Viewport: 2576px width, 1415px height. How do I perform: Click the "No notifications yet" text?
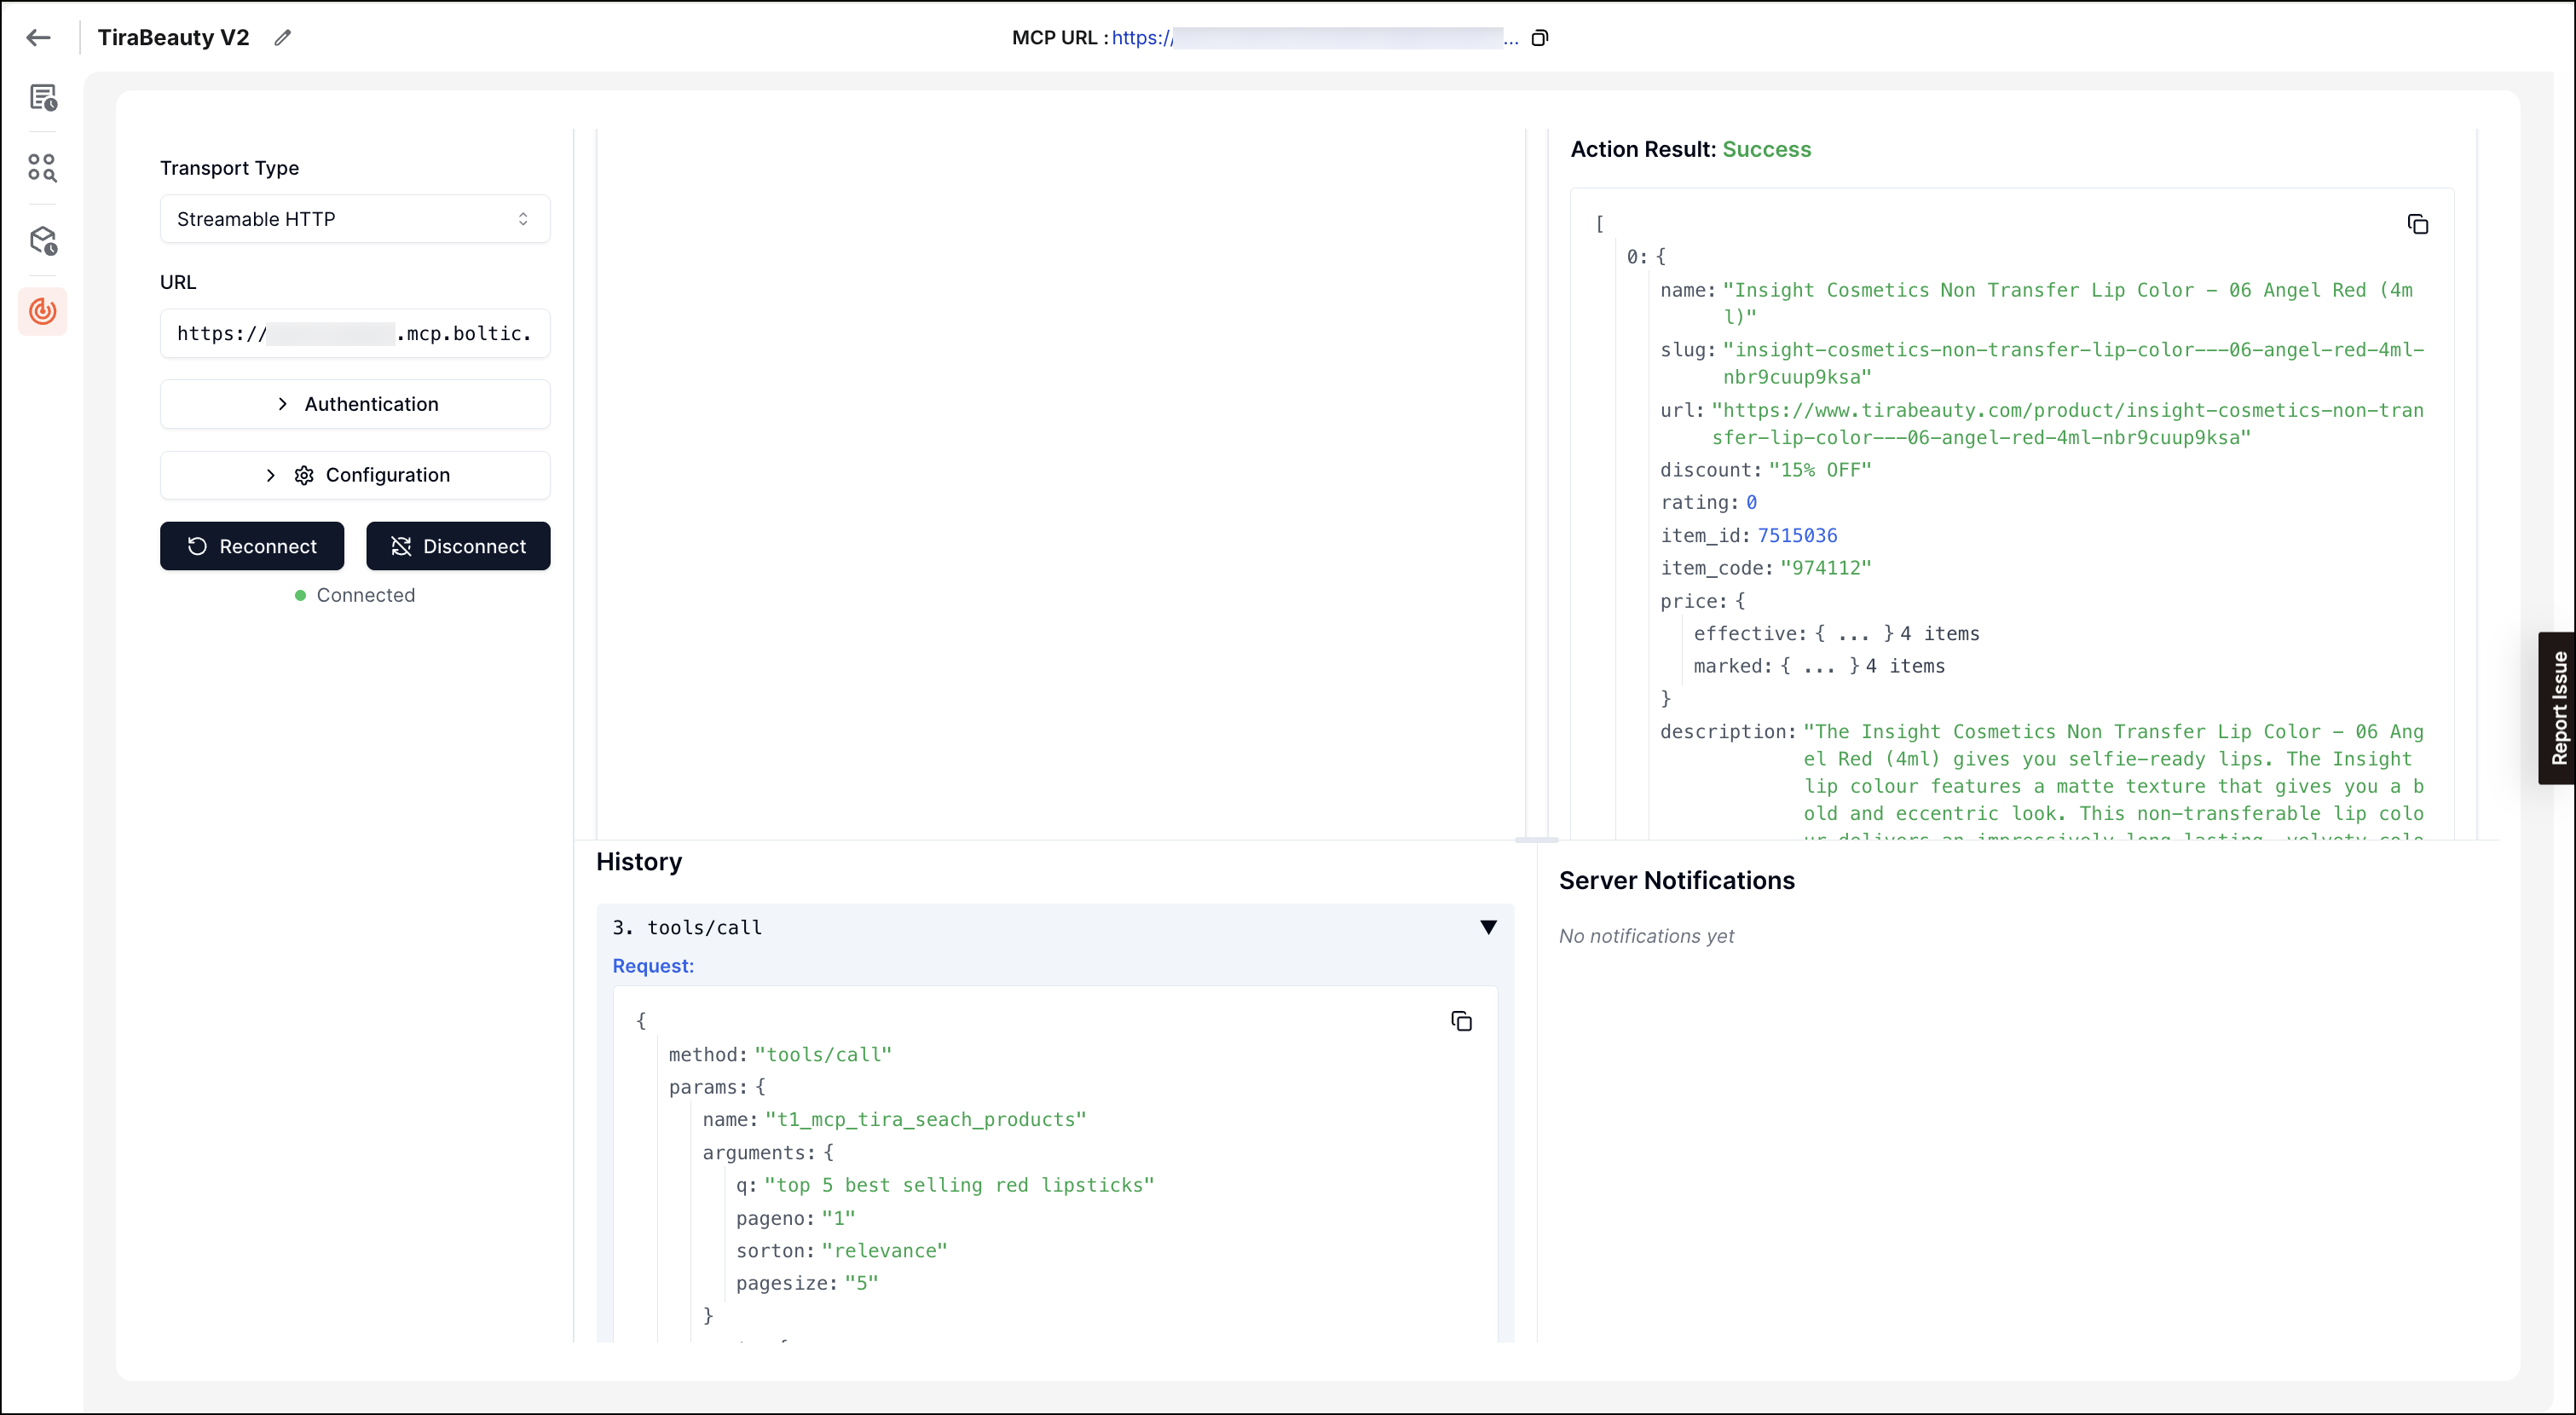pos(1646,936)
